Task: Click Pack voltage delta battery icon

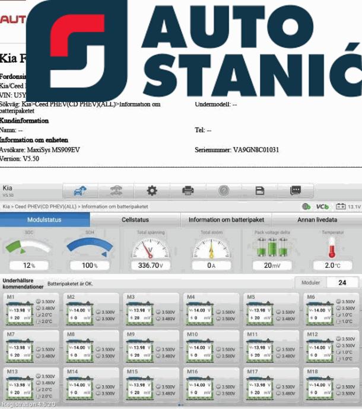Action: click(272, 247)
